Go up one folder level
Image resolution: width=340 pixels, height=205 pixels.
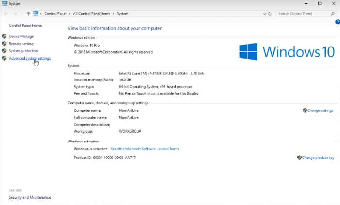28,14
